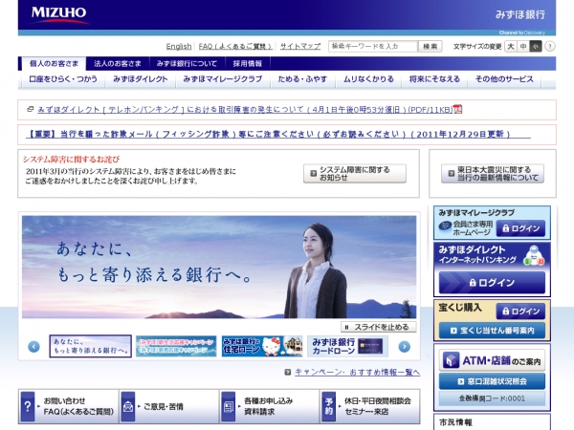Set text size to 大 (large)

click(x=511, y=47)
